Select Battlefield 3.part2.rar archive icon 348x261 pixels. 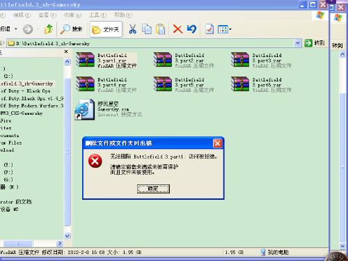(x=163, y=60)
